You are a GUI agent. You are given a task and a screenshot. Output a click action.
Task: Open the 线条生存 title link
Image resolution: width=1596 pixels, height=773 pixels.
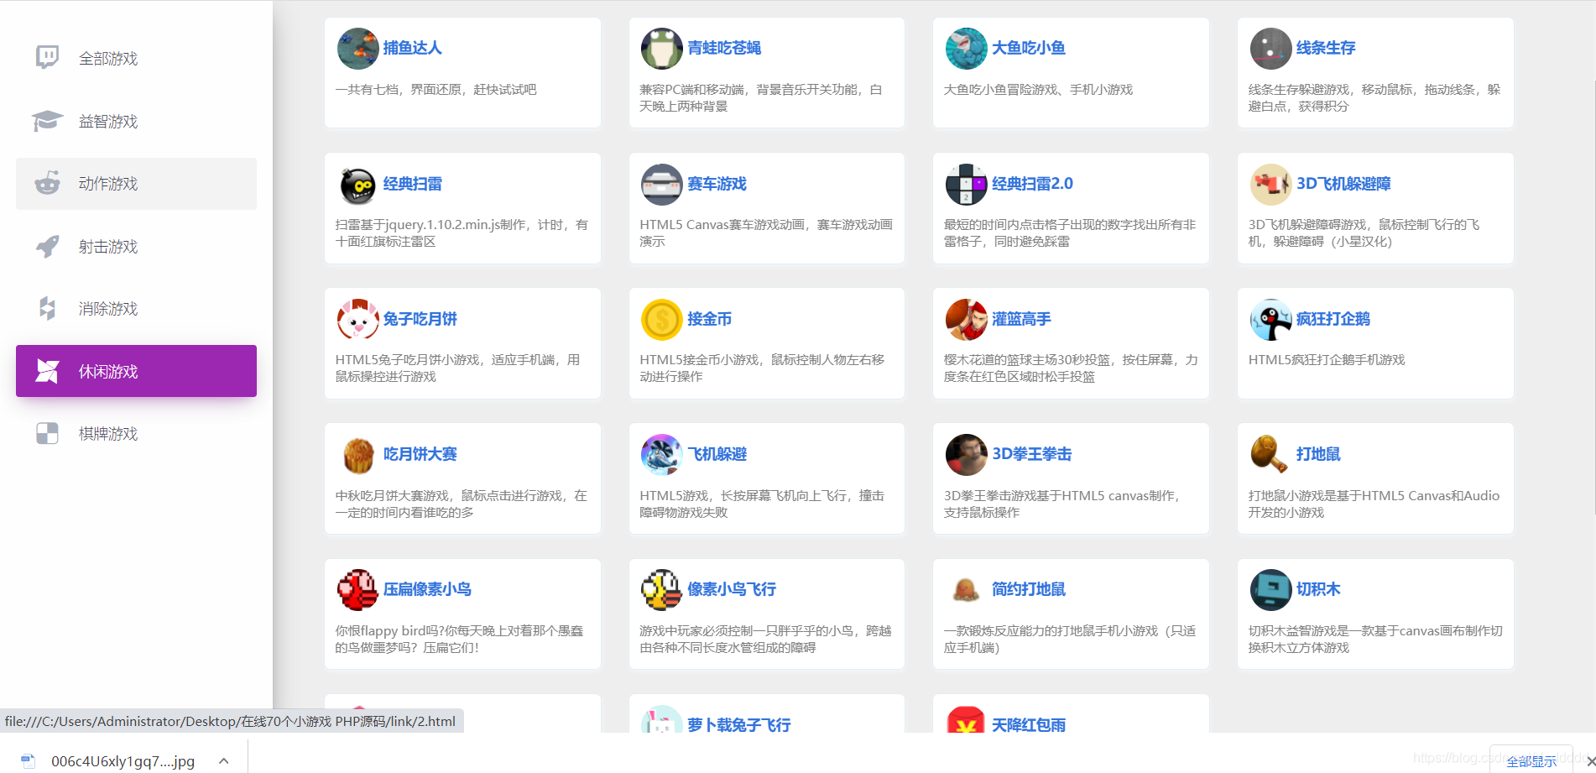[x=1326, y=48]
